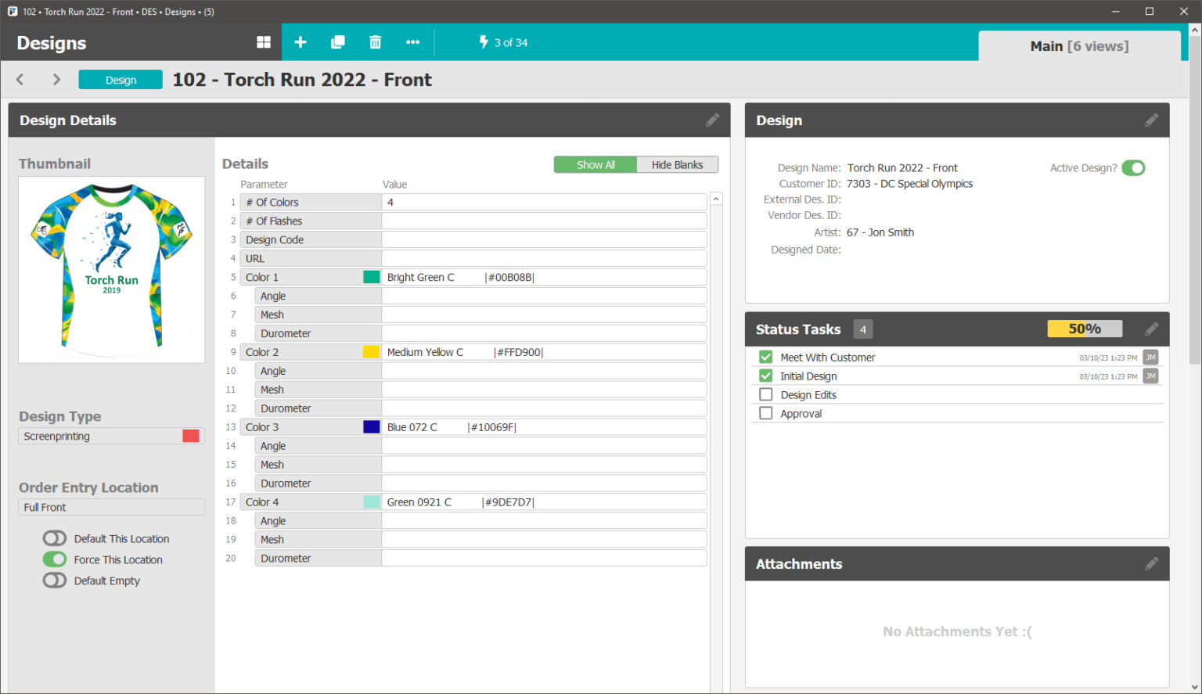
Task: Click the Torch Run shirt thumbnail
Action: pos(111,269)
